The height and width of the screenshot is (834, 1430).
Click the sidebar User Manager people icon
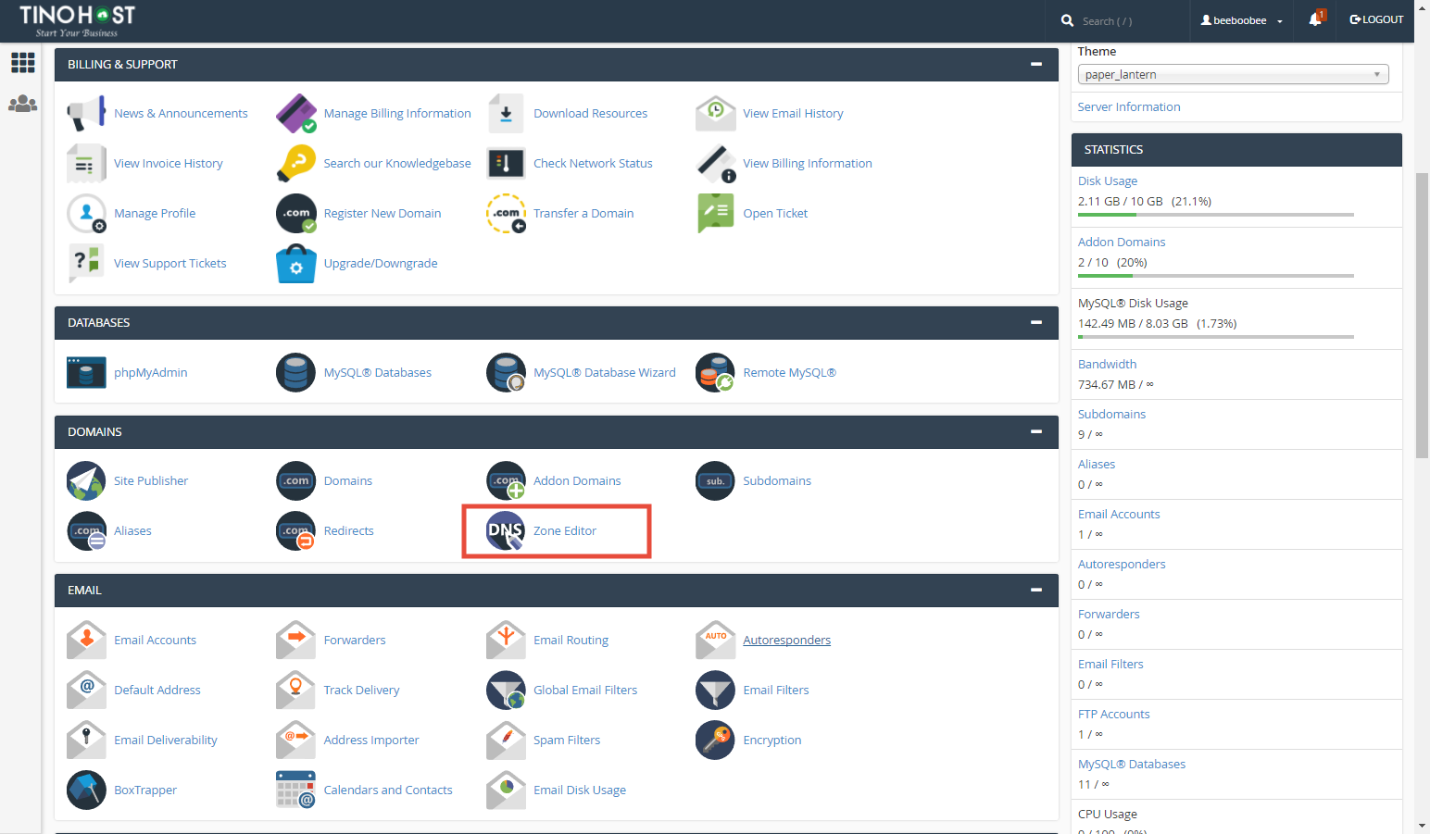pos(22,104)
